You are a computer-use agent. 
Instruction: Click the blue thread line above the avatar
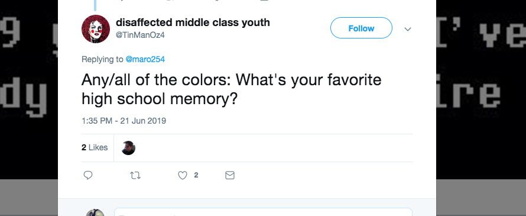(96, 5)
